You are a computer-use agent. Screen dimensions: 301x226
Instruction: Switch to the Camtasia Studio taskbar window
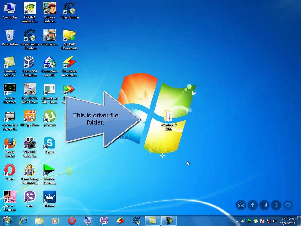click(153, 221)
